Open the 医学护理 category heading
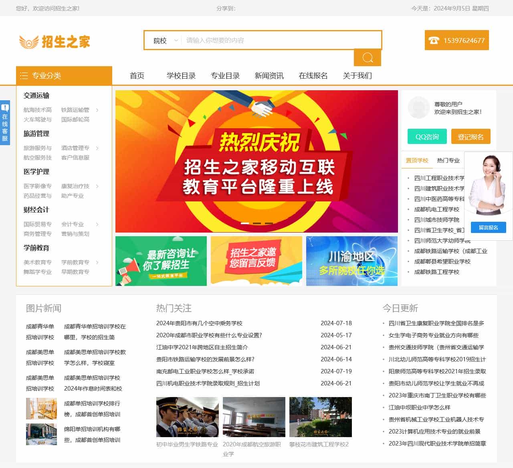Screen dimensions: 513x468 point(36,172)
